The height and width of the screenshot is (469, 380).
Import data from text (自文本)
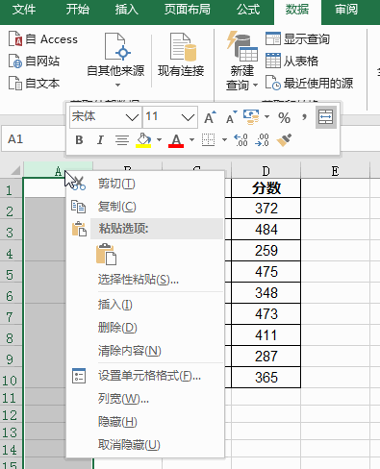34,84
